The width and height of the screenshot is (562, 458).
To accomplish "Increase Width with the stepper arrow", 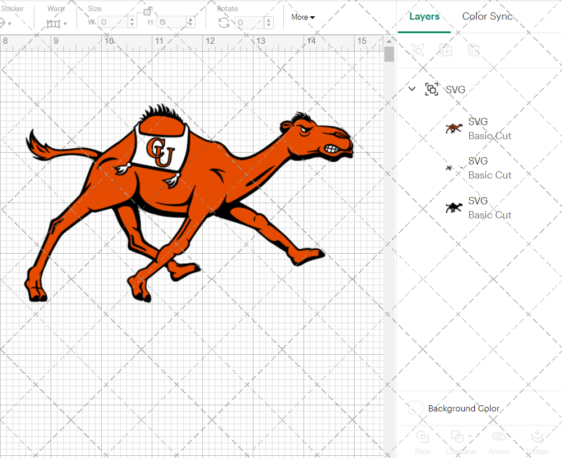I will [x=132, y=20].
